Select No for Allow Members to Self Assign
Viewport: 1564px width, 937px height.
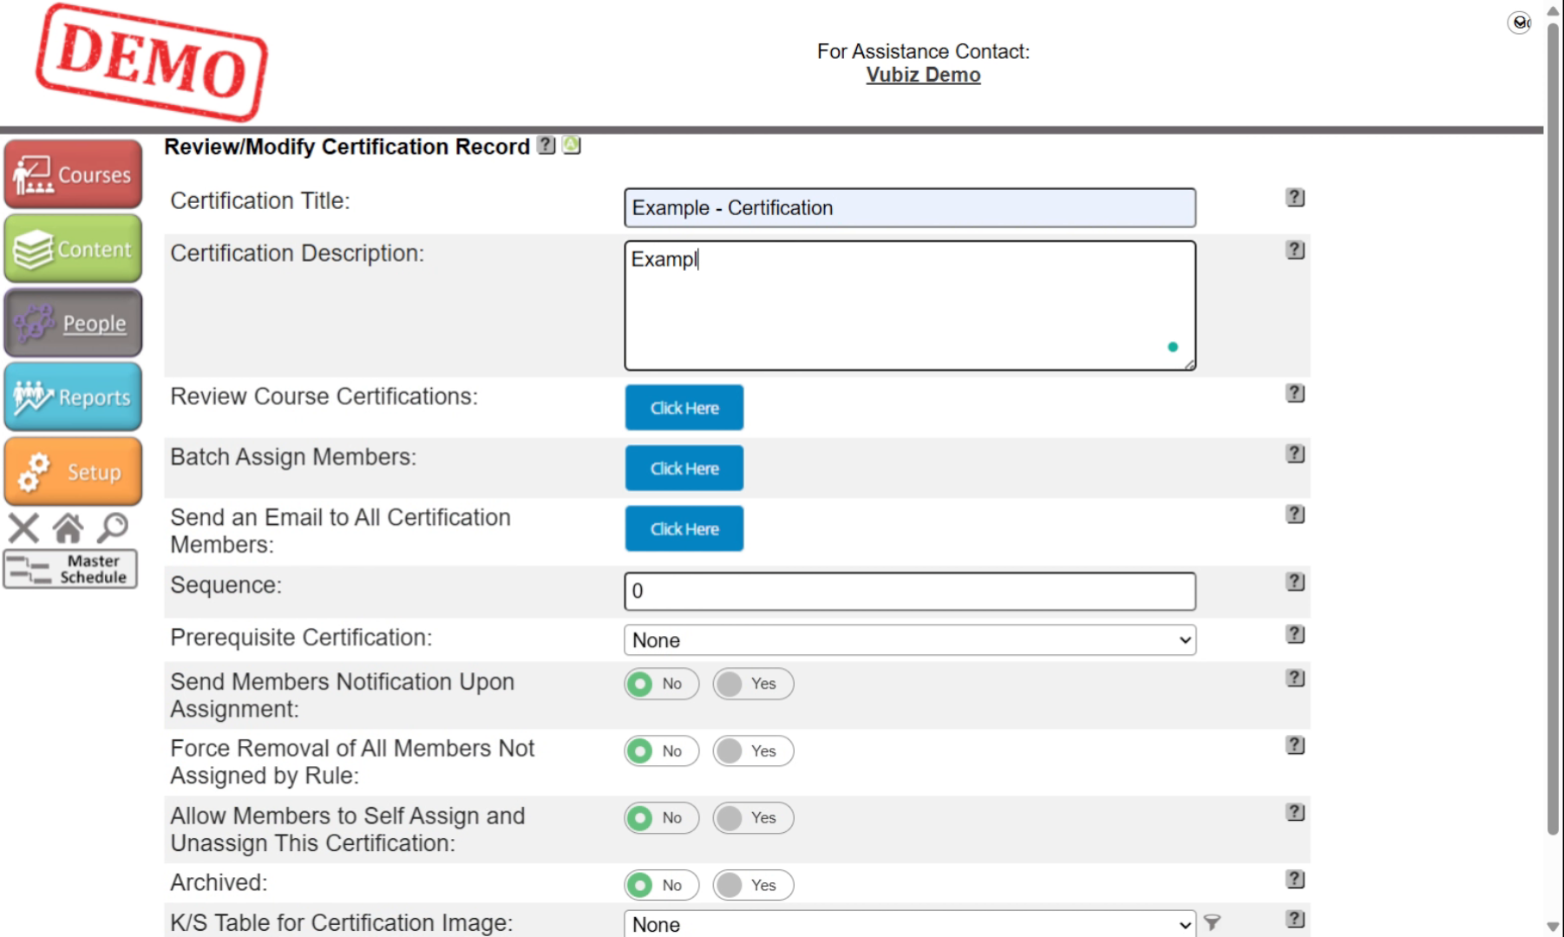pos(661,818)
